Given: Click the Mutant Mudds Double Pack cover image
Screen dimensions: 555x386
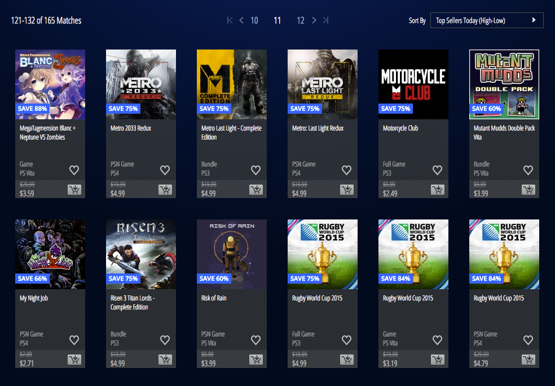Looking at the screenshot, I should click(x=504, y=84).
